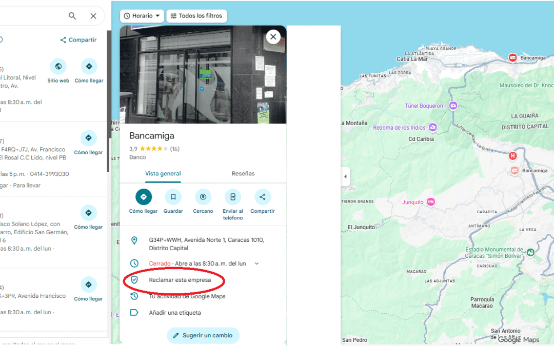The image size is (554, 346).
Task: Select the Cómo llegar directions icon on Bancamiga card
Action: click(x=143, y=197)
